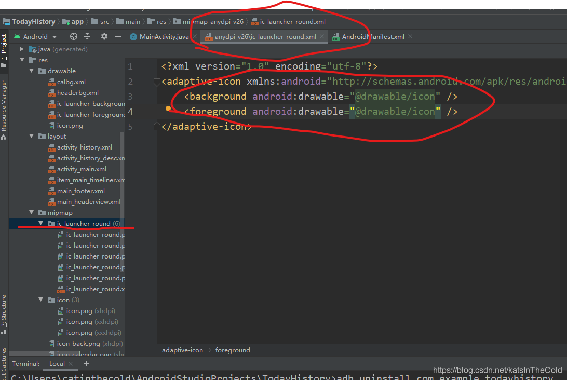Open calbg.xml in drawable

[x=67, y=82]
